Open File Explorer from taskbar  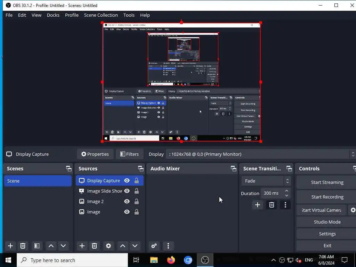154,260
